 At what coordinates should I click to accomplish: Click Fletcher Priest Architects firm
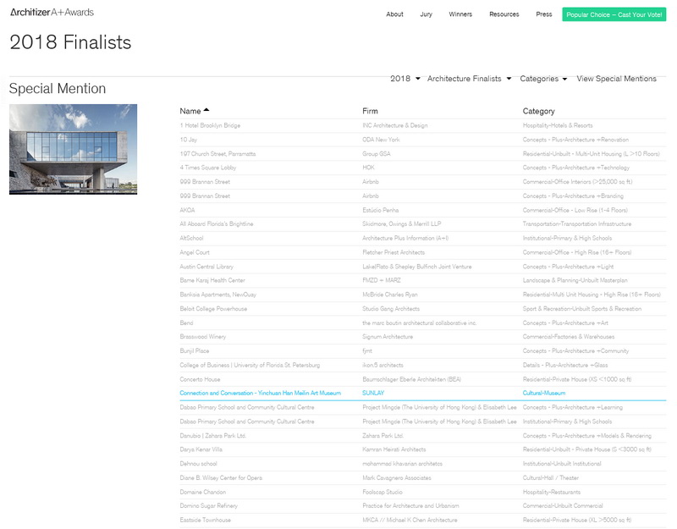pos(394,252)
